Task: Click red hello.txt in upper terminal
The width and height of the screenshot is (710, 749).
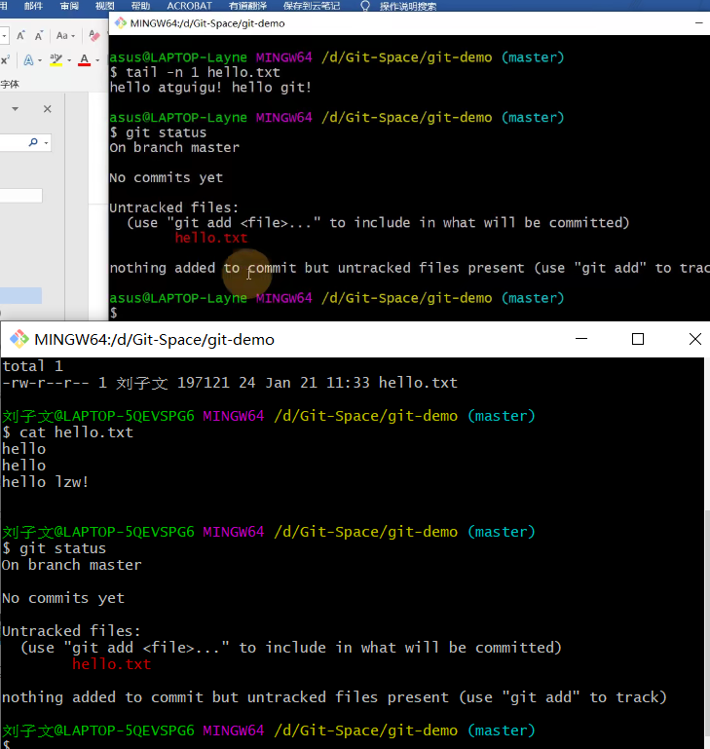Action: click(211, 238)
